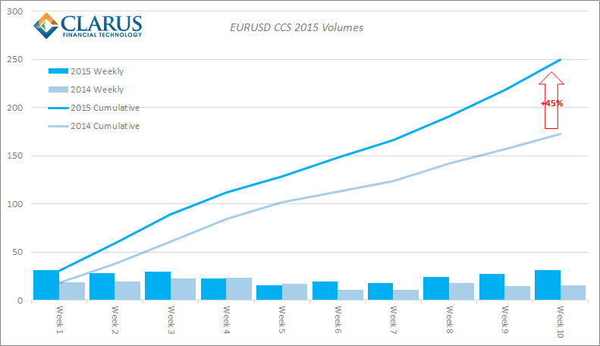Select the 2015 weekly bar for Week 4
The height and width of the screenshot is (346, 600).
(213, 289)
